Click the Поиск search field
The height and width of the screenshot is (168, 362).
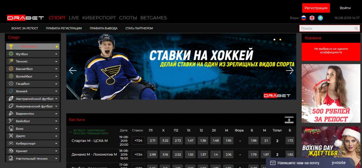(x=327, y=28)
